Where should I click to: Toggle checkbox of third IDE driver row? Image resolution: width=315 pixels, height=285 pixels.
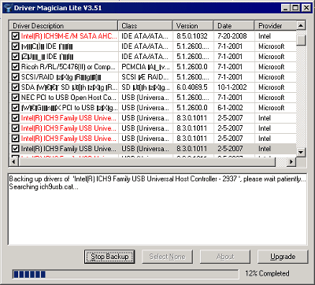[x=16, y=57]
